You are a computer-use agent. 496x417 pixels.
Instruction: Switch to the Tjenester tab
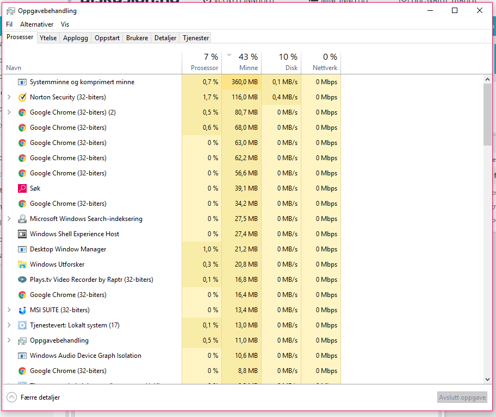click(x=195, y=38)
